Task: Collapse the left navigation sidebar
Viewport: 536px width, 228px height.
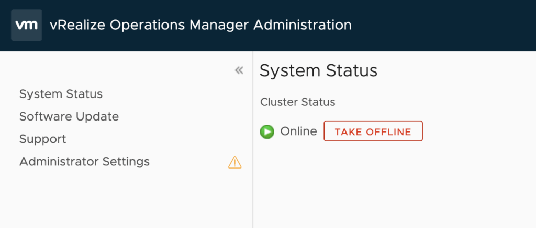Action: (239, 70)
